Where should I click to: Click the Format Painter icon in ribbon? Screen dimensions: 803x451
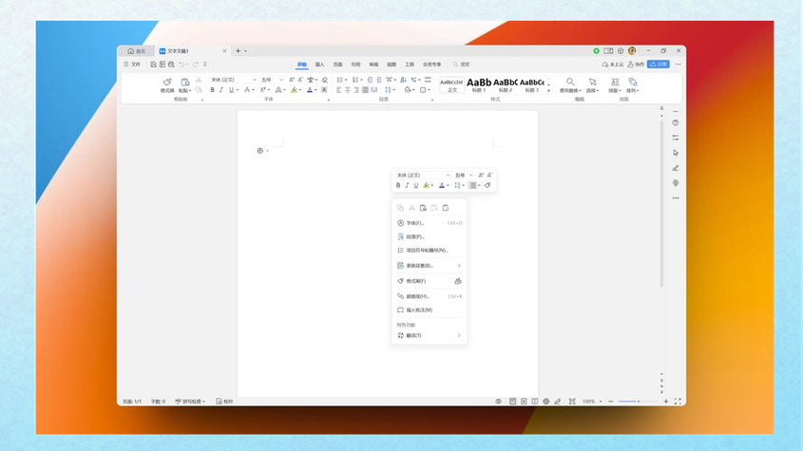pos(167,82)
